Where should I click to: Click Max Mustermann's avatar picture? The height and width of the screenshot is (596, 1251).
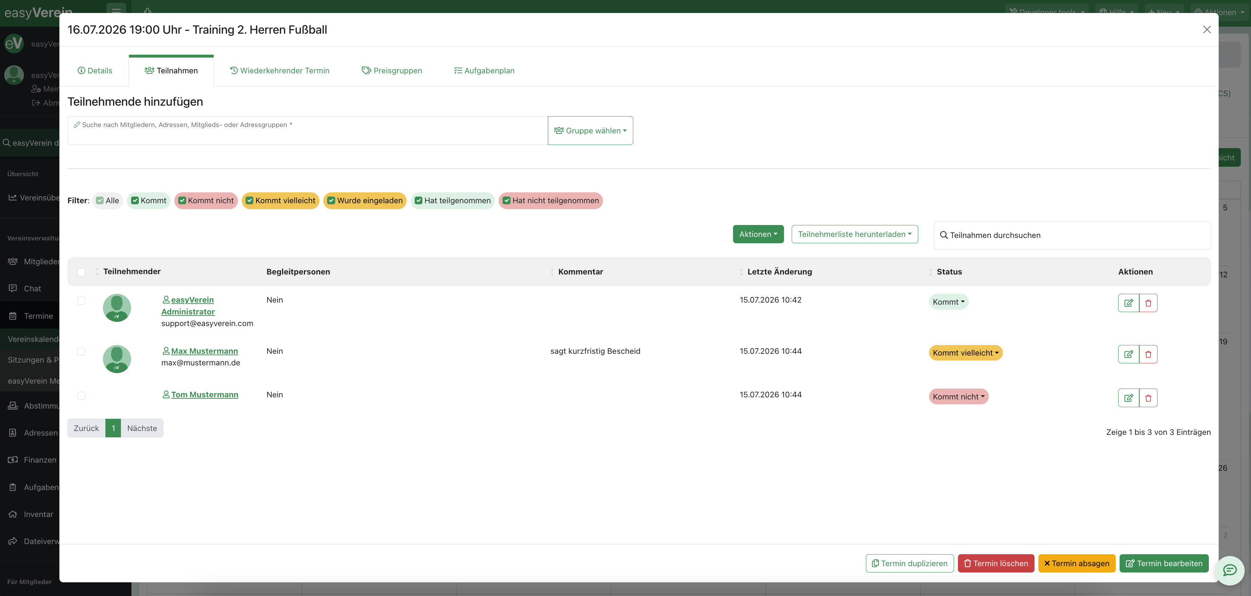(x=117, y=359)
